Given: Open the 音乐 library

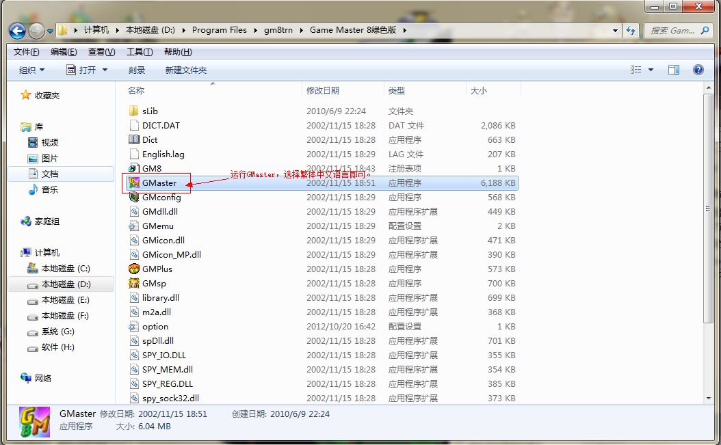Looking at the screenshot, I should point(50,190).
